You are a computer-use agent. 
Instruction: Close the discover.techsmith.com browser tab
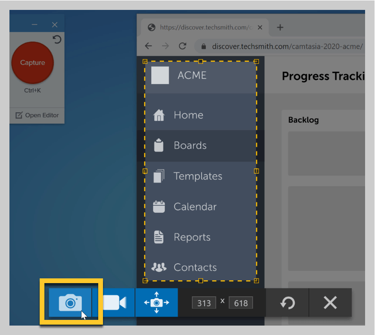[x=260, y=27]
